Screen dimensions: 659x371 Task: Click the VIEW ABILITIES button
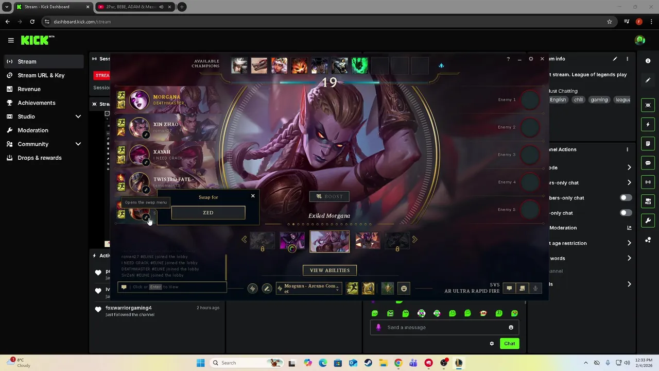[329, 270]
